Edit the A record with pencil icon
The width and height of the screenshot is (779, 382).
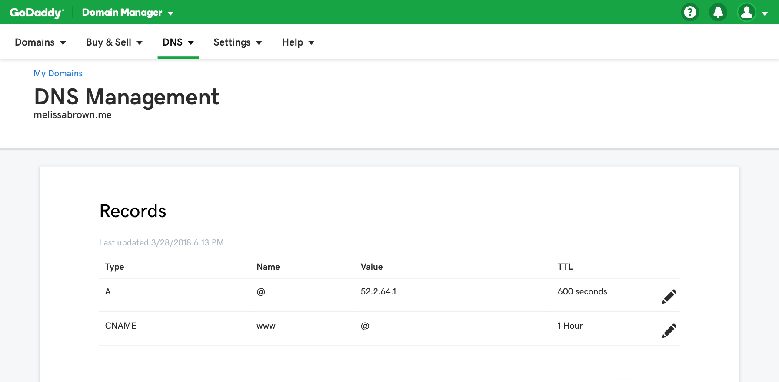[x=669, y=297]
